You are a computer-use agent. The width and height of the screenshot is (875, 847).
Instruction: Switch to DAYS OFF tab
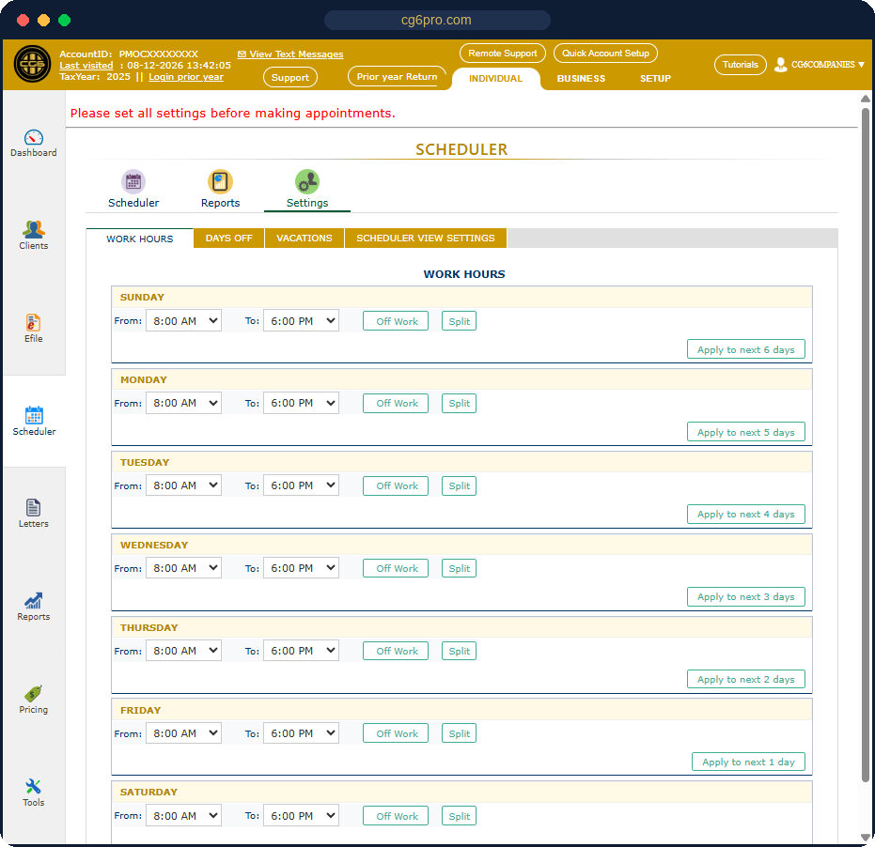(228, 239)
